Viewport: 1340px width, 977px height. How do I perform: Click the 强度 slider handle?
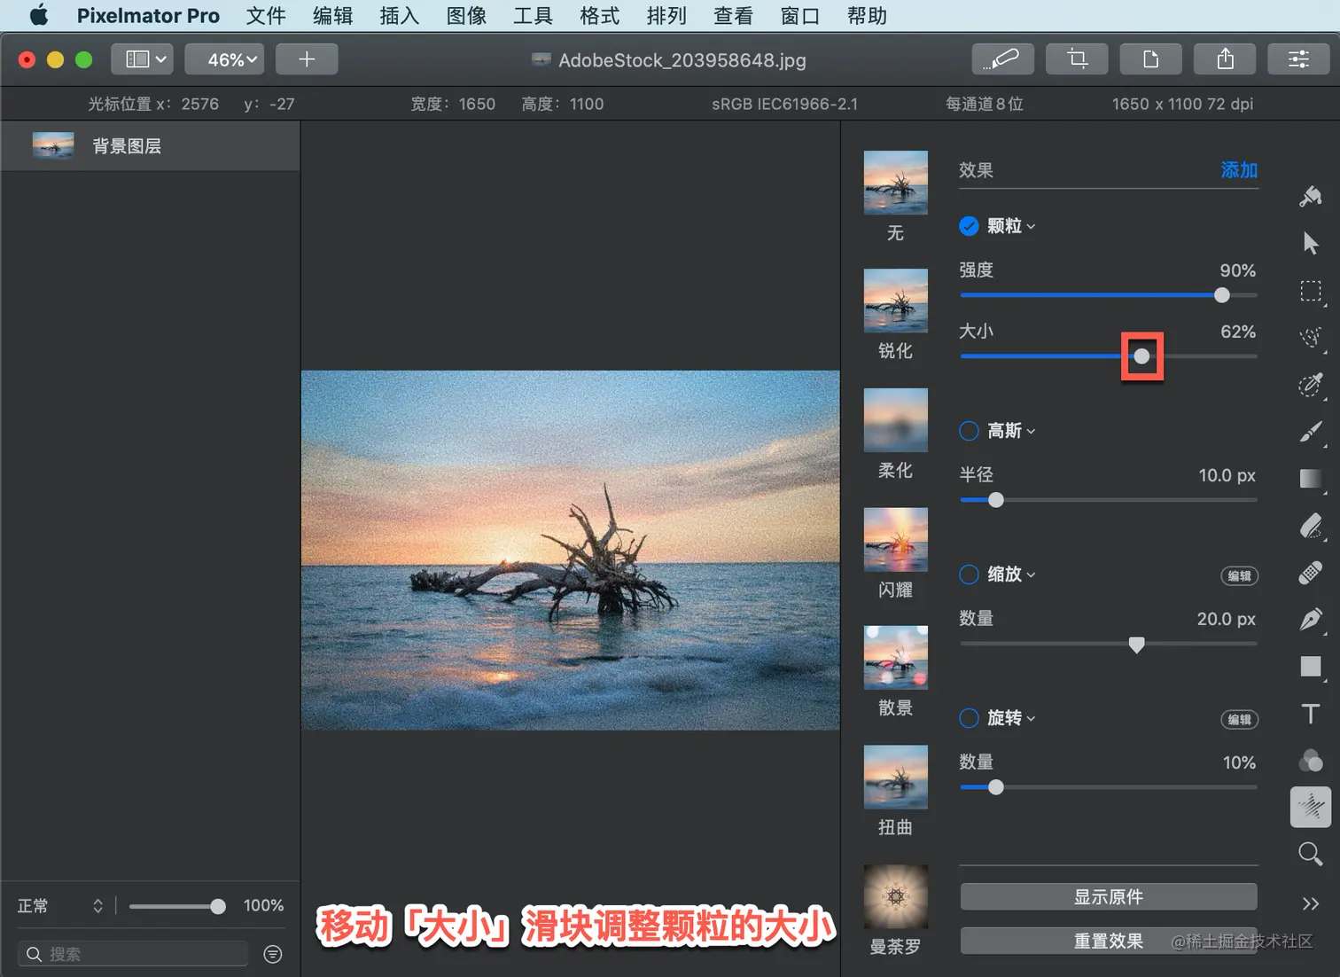click(x=1222, y=295)
